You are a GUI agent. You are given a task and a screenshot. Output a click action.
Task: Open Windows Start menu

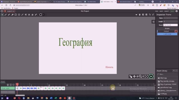coord(2,98)
